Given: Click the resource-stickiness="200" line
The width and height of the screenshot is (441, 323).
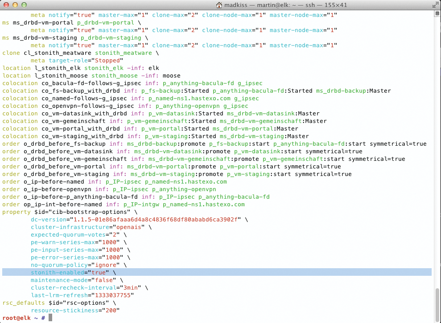Looking at the screenshot, I should click(x=75, y=310).
